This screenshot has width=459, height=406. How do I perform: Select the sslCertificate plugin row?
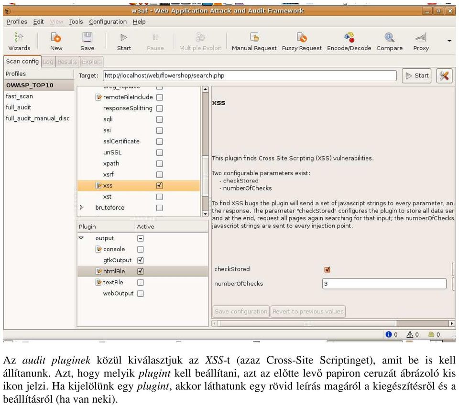pos(139,141)
